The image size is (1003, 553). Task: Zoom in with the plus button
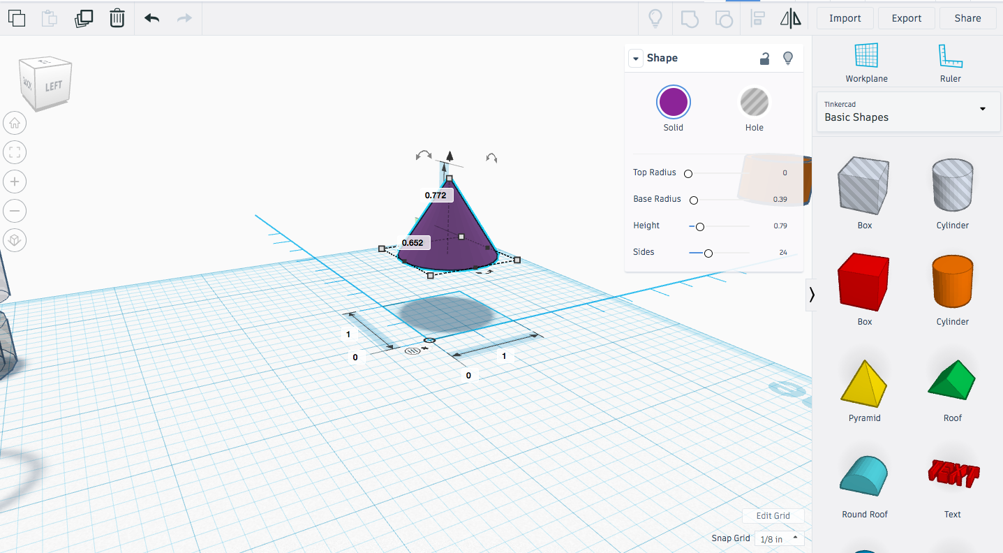click(x=15, y=182)
